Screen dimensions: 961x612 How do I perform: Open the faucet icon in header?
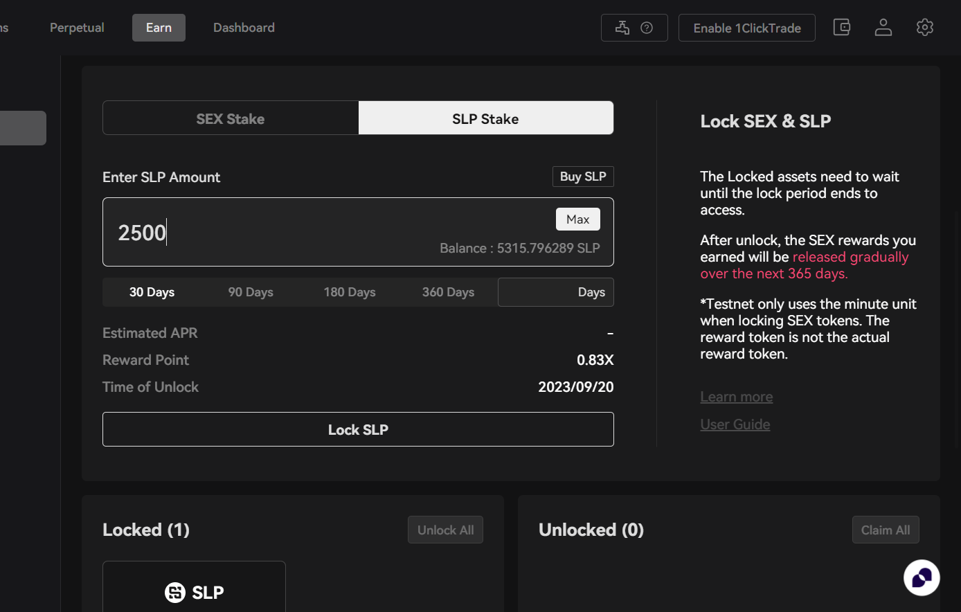tap(622, 28)
